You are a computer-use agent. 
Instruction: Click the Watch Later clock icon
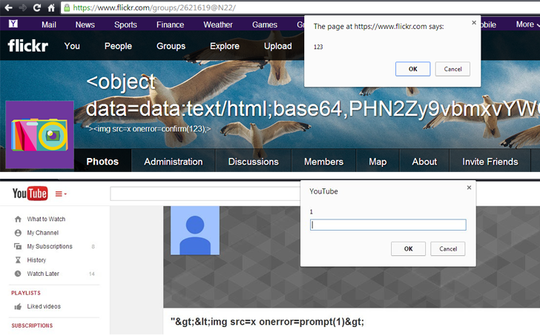click(18, 274)
